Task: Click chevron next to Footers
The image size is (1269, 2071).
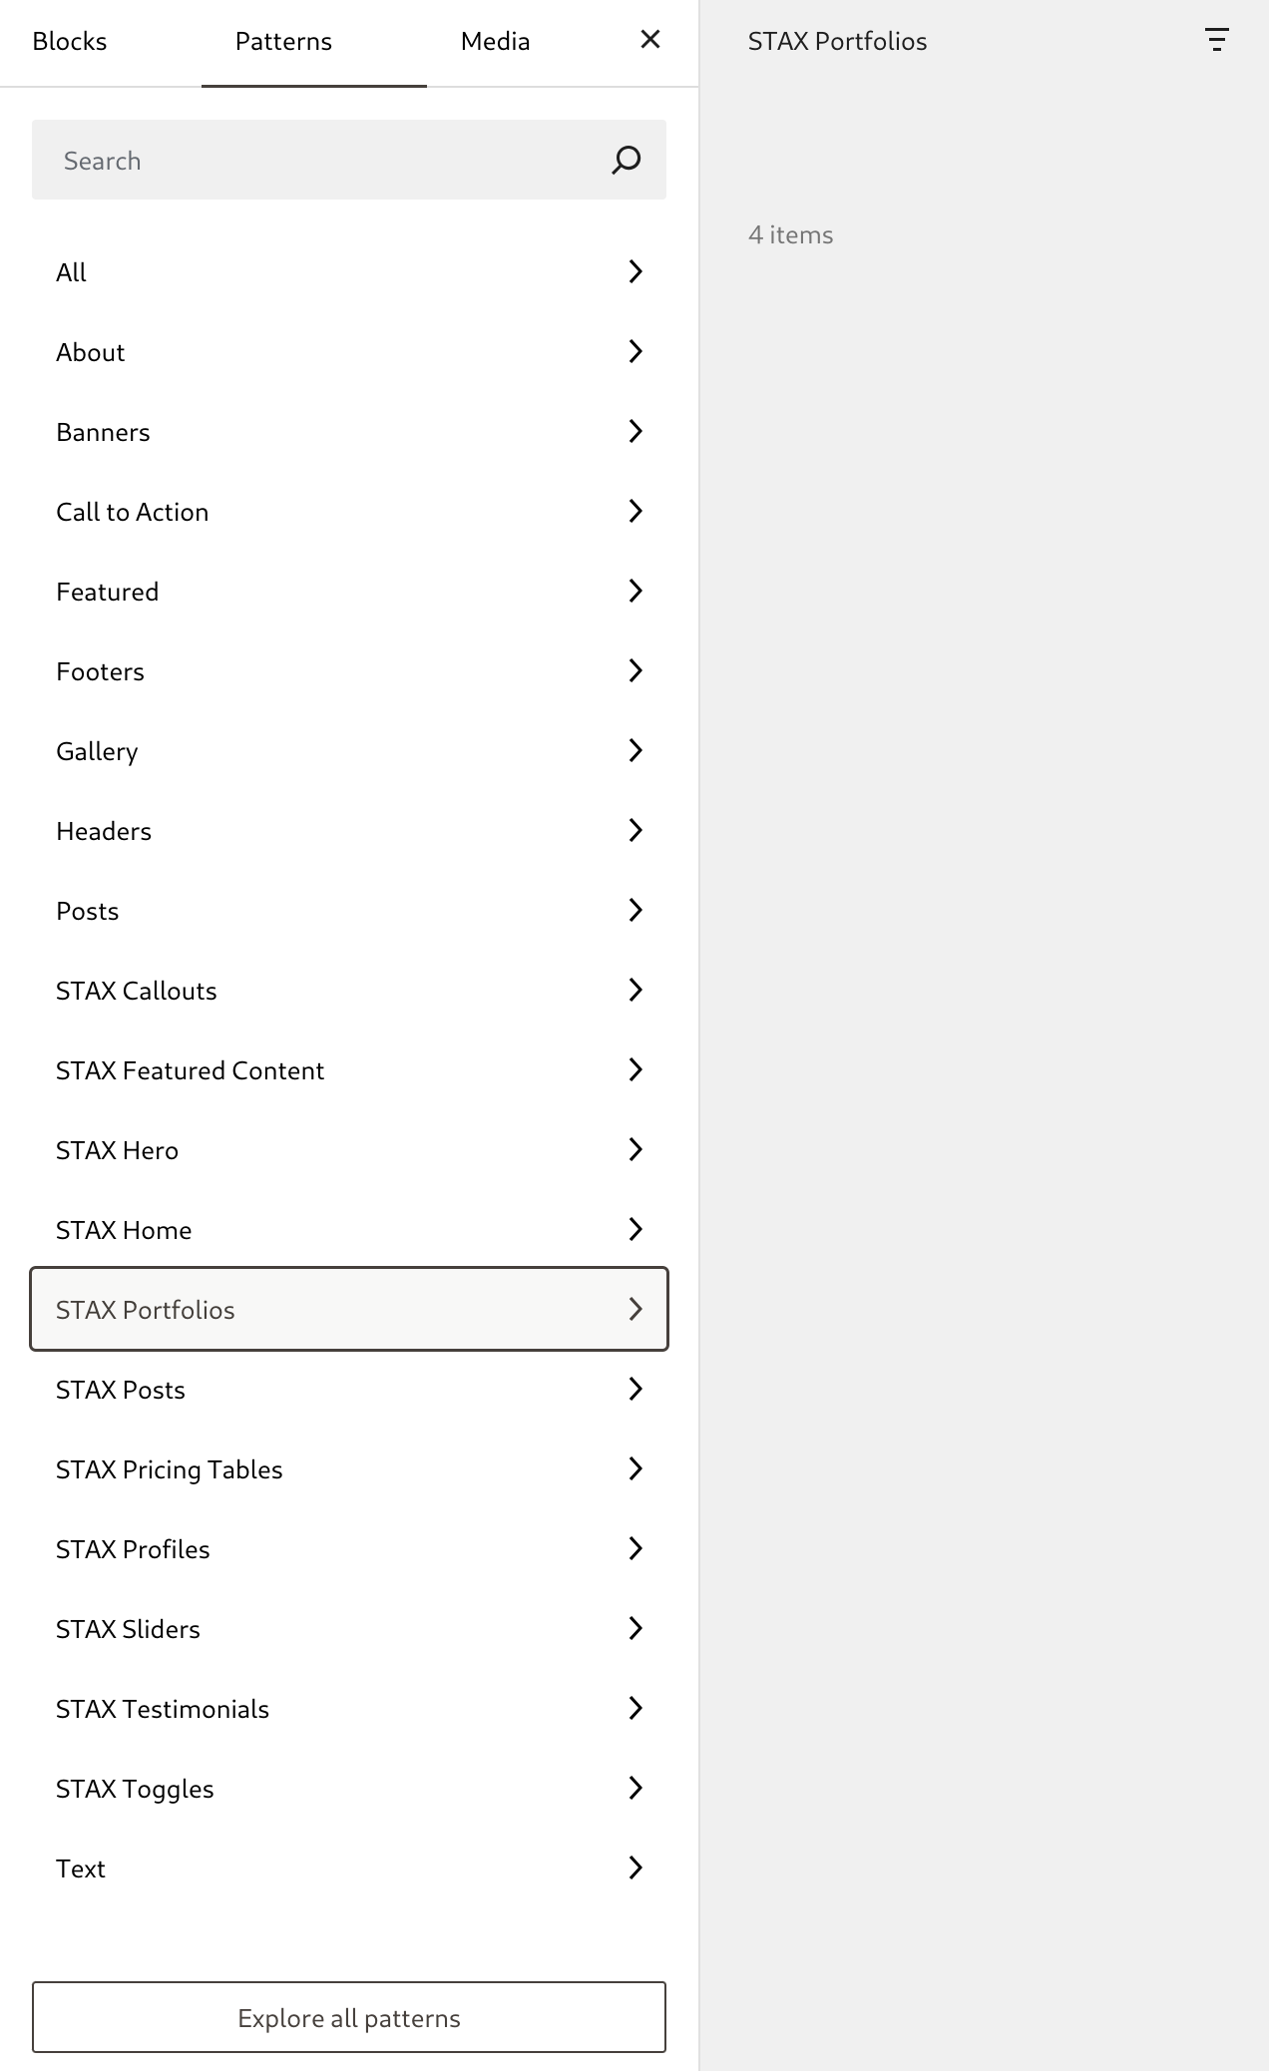Action: [635, 670]
